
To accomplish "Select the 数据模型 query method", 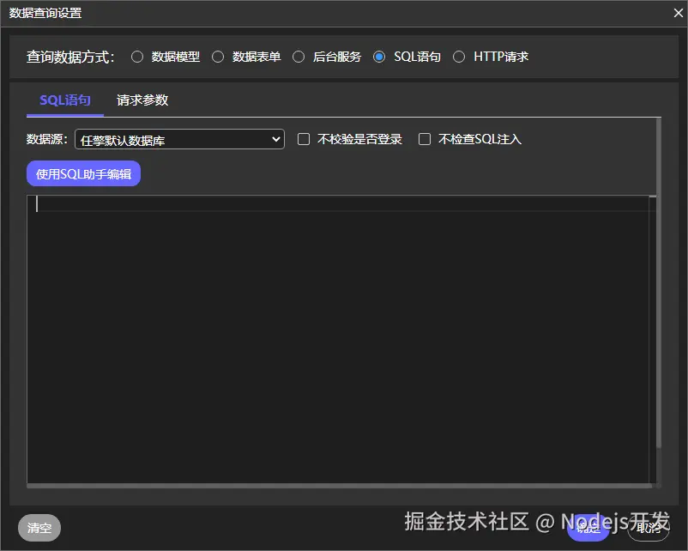I will (x=137, y=56).
